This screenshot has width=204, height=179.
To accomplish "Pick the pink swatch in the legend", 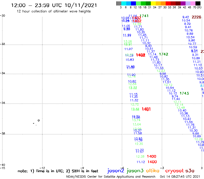I will click(x=193, y=3).
